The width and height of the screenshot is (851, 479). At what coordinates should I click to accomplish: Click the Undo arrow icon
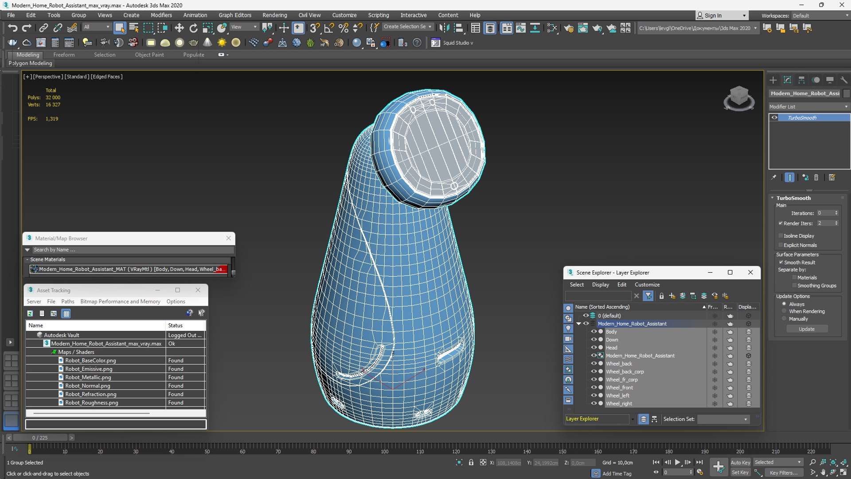pos(12,28)
